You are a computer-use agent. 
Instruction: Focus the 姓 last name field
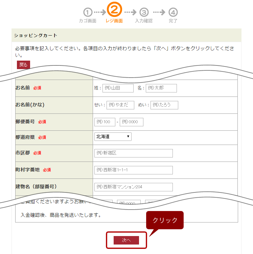(118, 88)
